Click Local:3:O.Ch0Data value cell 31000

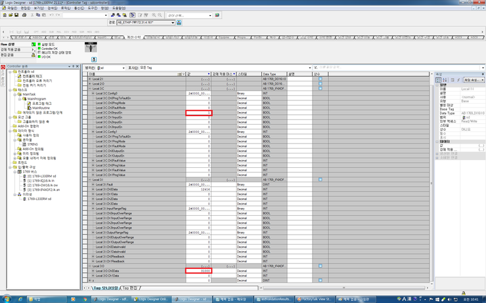pos(199,271)
